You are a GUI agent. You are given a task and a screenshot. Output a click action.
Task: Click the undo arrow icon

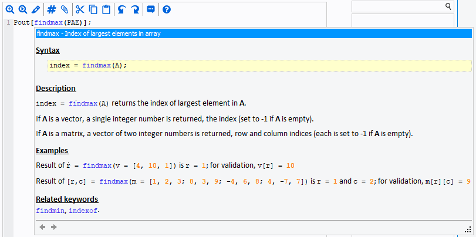coord(121,10)
